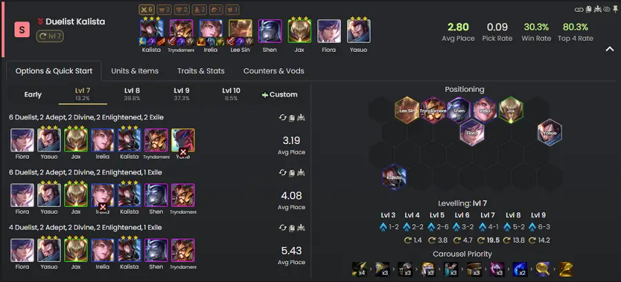This screenshot has width=621, height=282.
Task: Click the lvl 7 reroll badge under the title
Action: click(x=50, y=37)
